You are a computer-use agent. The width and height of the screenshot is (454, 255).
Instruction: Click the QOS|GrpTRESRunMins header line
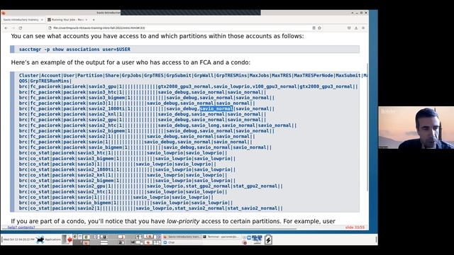(45, 81)
